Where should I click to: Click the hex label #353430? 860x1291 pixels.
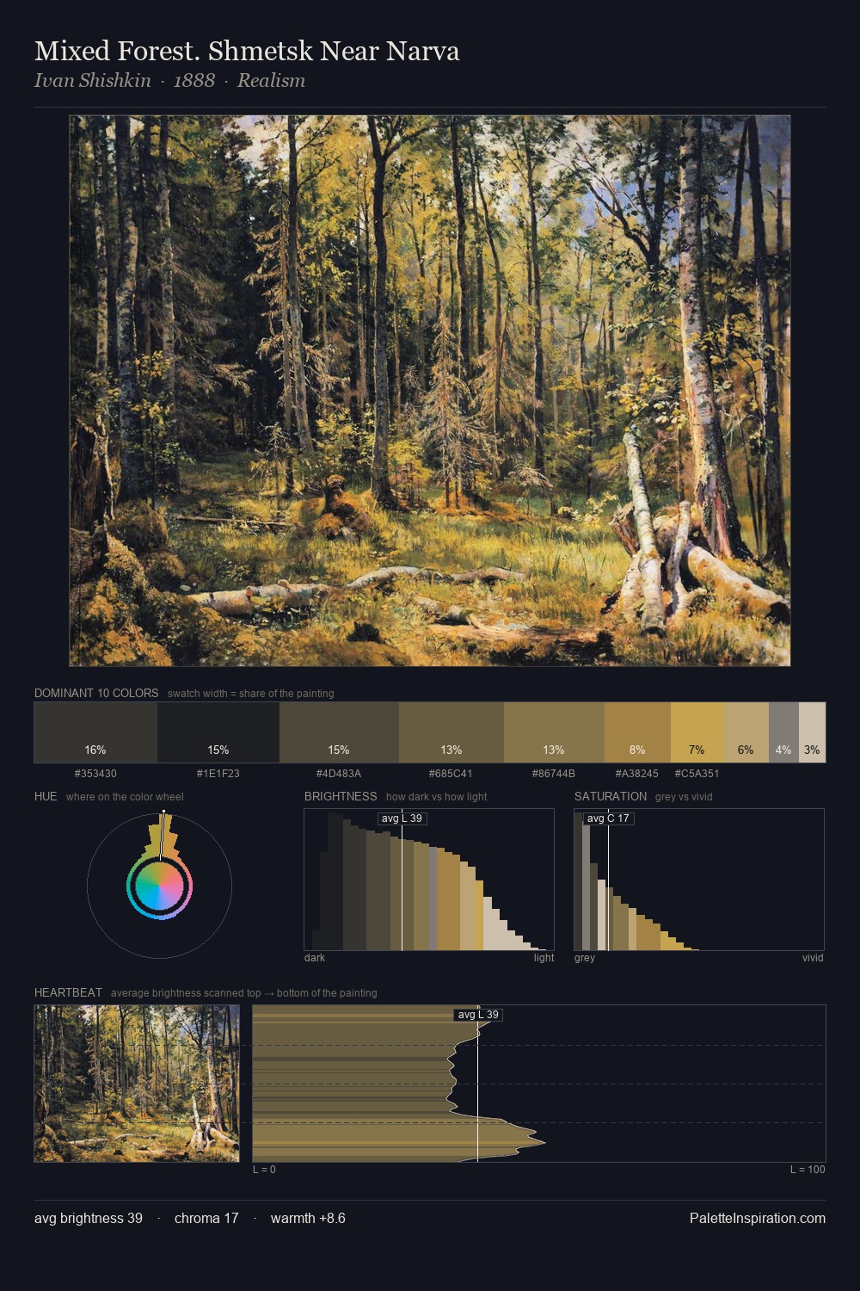click(x=95, y=774)
